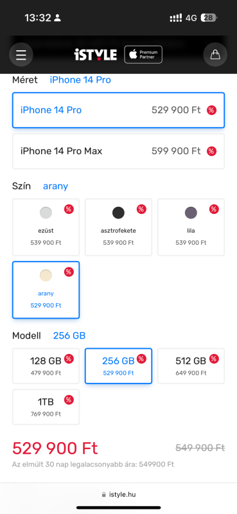Tap the Apple Premium Partner badge
Viewport: 237px width, 514px height.
tap(143, 55)
